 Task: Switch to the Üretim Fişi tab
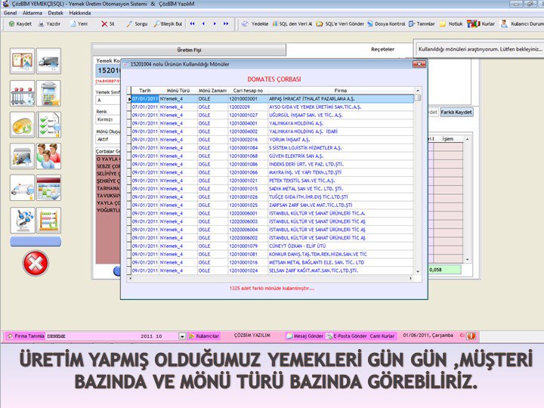click(189, 49)
